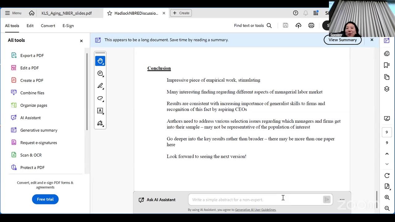
Task: Select the Hand pan tool
Action: point(100,61)
